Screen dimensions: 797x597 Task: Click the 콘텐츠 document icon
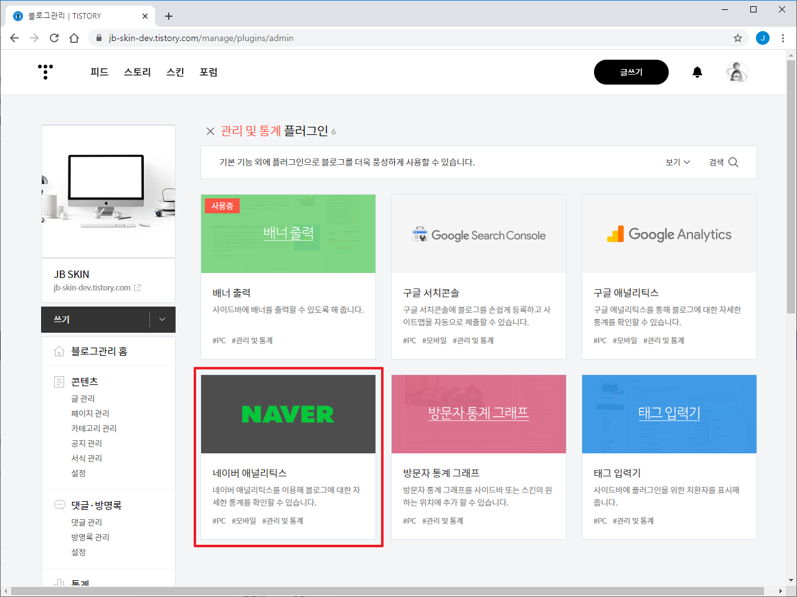click(x=59, y=382)
